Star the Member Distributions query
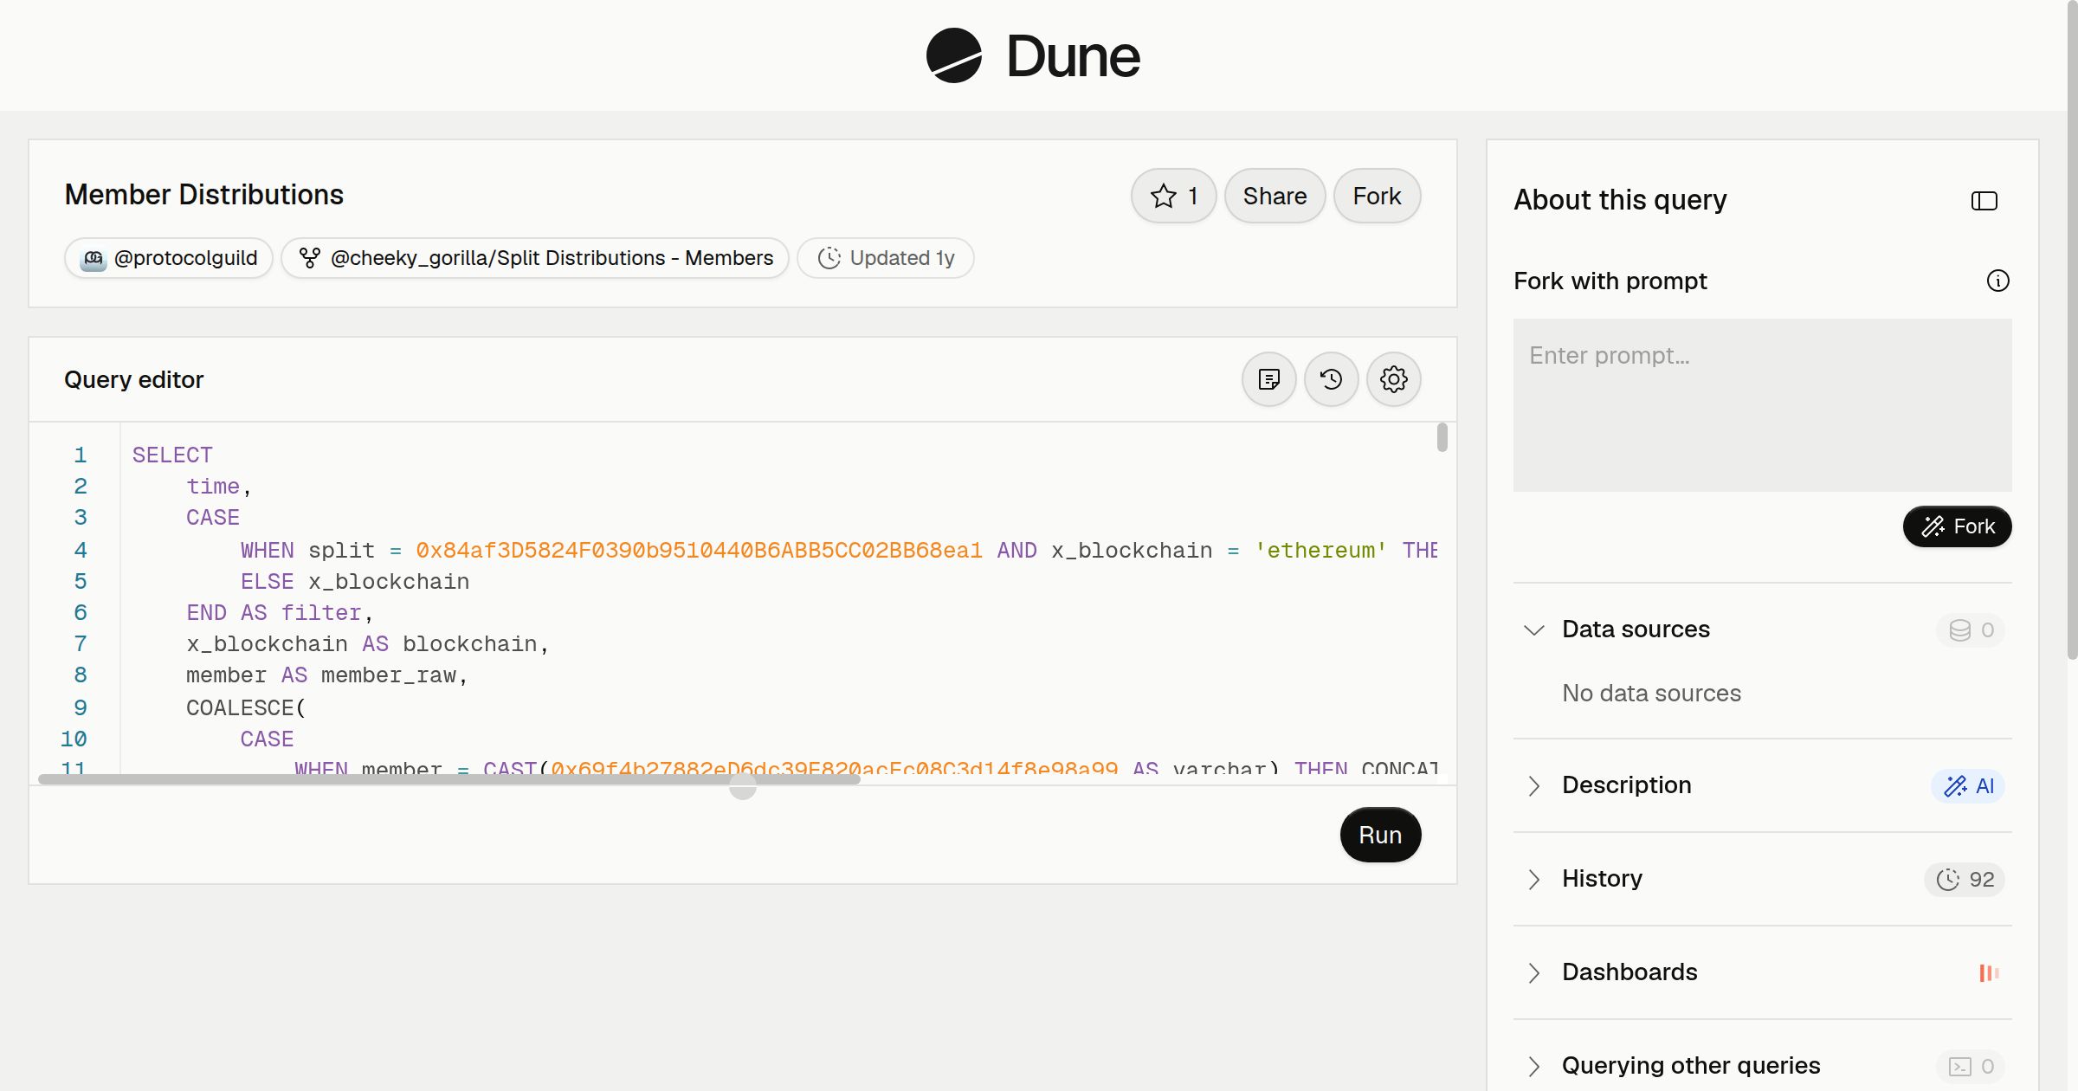 coord(1173,196)
